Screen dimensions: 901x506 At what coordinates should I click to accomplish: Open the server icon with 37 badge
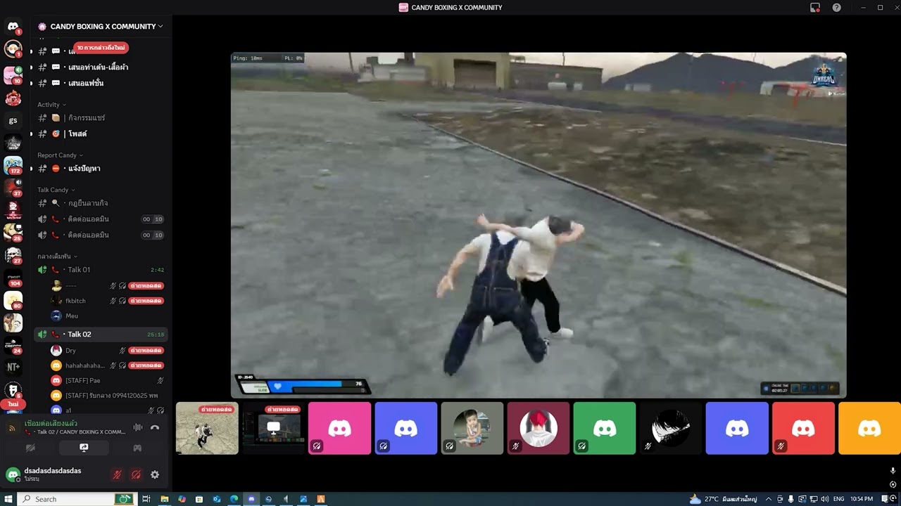pyautogui.click(x=13, y=188)
